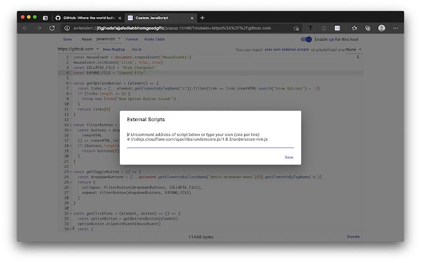The width and height of the screenshot is (421, 263).
Task: Collapse code fold at line 6
Action: tap(70, 84)
